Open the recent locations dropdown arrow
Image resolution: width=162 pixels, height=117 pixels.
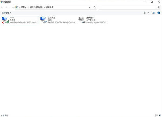[10, 7]
